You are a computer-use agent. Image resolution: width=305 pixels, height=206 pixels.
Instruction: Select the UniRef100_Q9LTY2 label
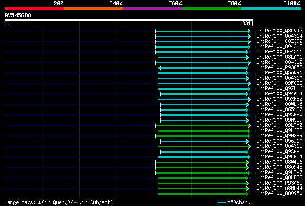[x=279, y=125]
